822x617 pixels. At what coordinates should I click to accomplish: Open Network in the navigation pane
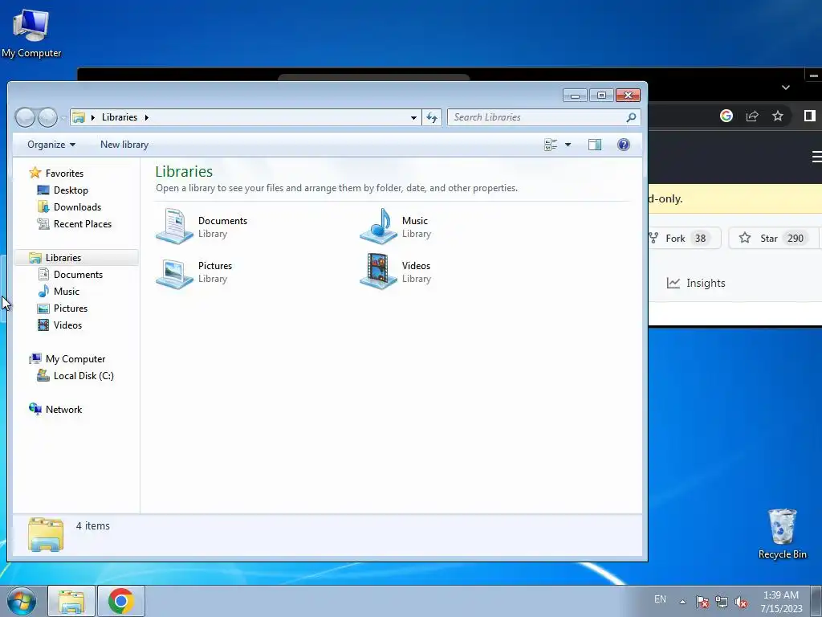(x=63, y=409)
